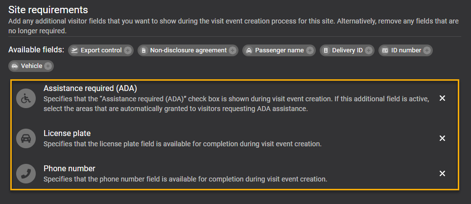
Task: Remove the License plate field
Action: pos(442,138)
